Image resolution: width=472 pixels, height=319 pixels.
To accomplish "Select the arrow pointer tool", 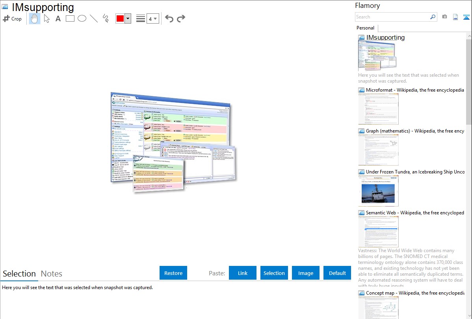I will tap(46, 18).
